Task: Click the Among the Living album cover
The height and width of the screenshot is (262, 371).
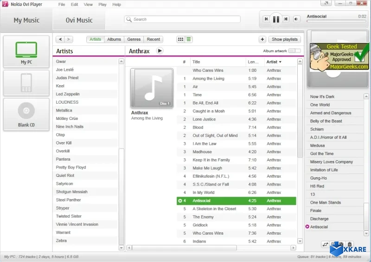Action: [152, 88]
